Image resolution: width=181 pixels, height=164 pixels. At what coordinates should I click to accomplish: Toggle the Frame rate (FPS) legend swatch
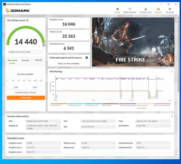59,104
